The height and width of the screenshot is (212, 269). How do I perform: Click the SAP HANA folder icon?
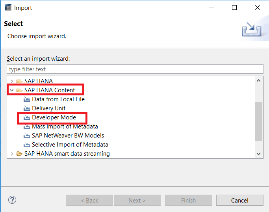click(x=19, y=81)
